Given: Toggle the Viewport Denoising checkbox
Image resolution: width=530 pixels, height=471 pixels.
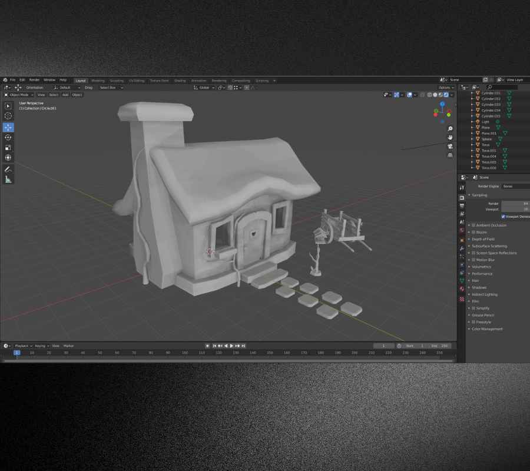Looking at the screenshot, I should [503, 217].
